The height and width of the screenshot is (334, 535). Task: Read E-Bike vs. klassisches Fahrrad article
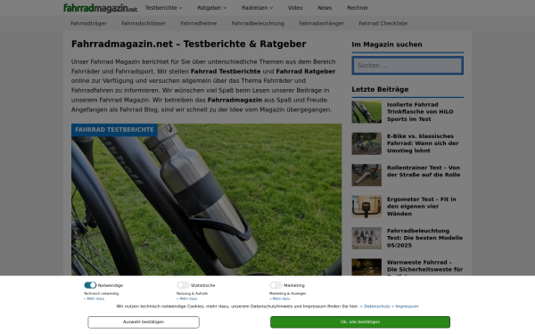[423, 143]
